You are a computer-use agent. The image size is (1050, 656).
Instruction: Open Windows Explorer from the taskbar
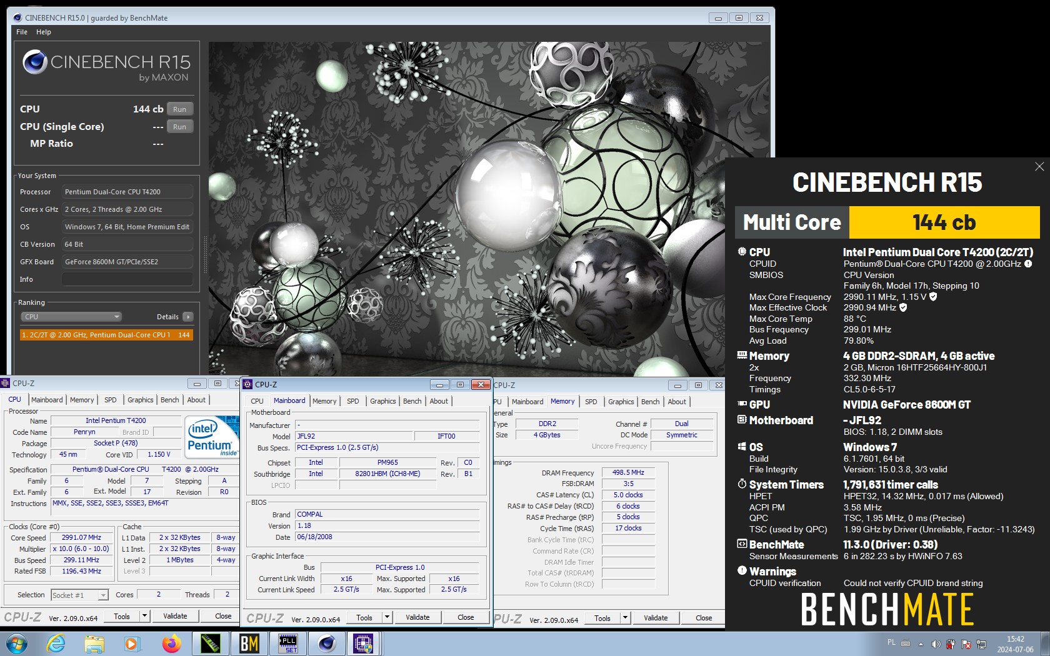94,644
